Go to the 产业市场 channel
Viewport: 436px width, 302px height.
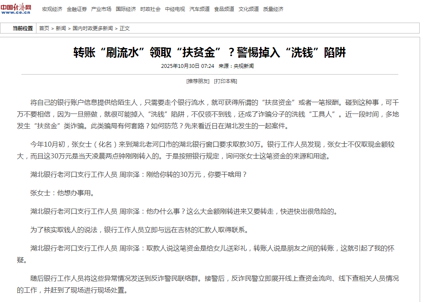coord(101,9)
